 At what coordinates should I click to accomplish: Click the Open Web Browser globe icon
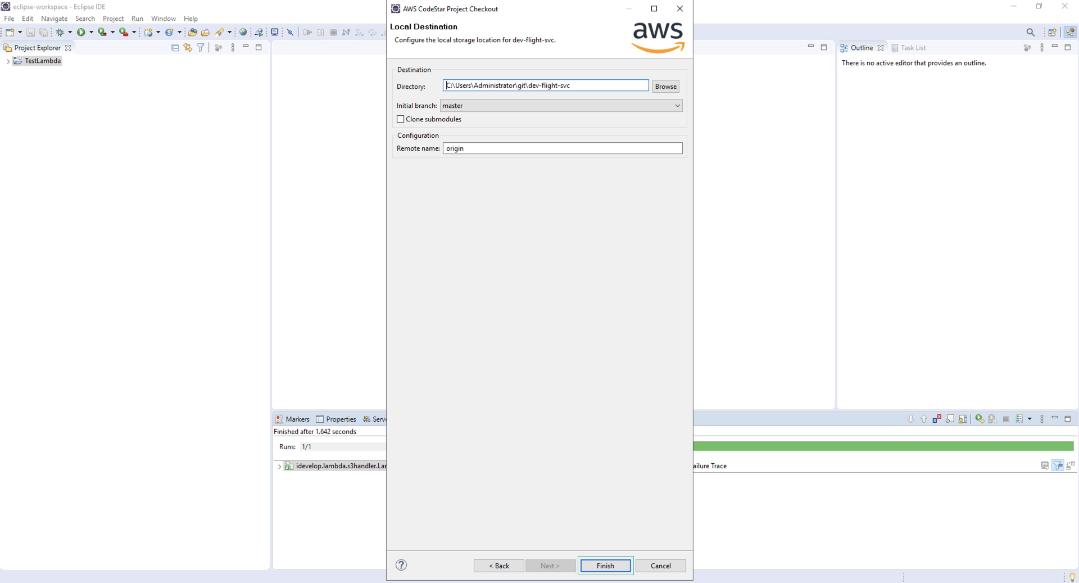point(243,32)
